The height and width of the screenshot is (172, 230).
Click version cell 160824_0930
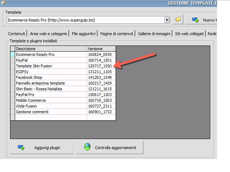pyautogui.click(x=101, y=54)
